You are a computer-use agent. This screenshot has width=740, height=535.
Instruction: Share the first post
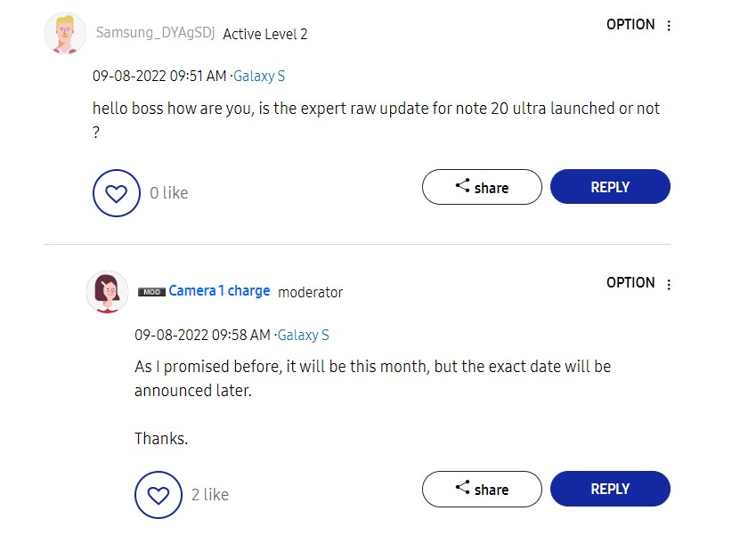pos(482,187)
